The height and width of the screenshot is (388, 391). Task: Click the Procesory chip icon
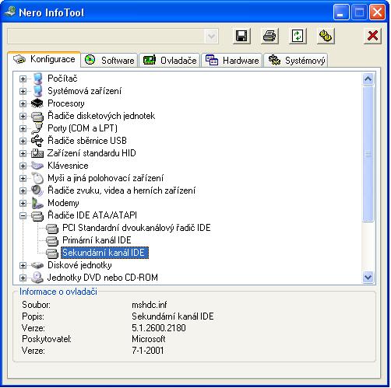pos(37,103)
